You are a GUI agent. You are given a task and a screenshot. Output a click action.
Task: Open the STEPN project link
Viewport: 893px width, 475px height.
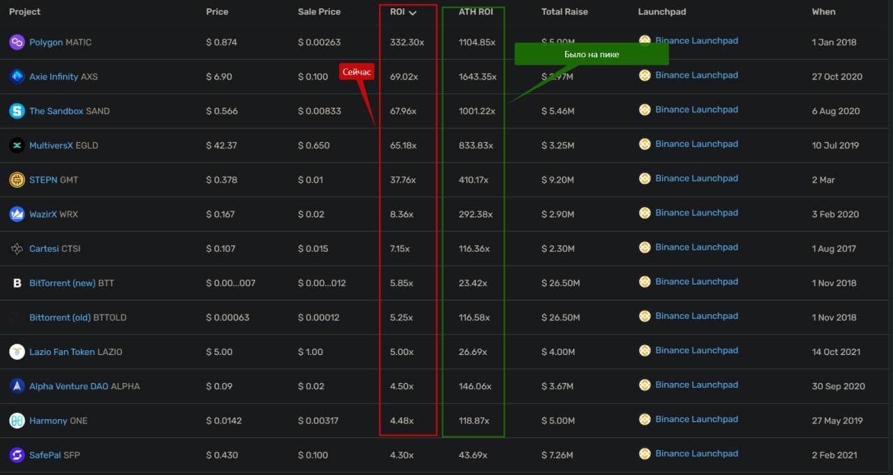(43, 180)
